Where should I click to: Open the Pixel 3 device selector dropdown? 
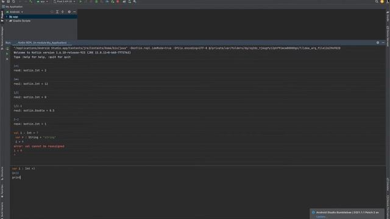click(x=64, y=1)
